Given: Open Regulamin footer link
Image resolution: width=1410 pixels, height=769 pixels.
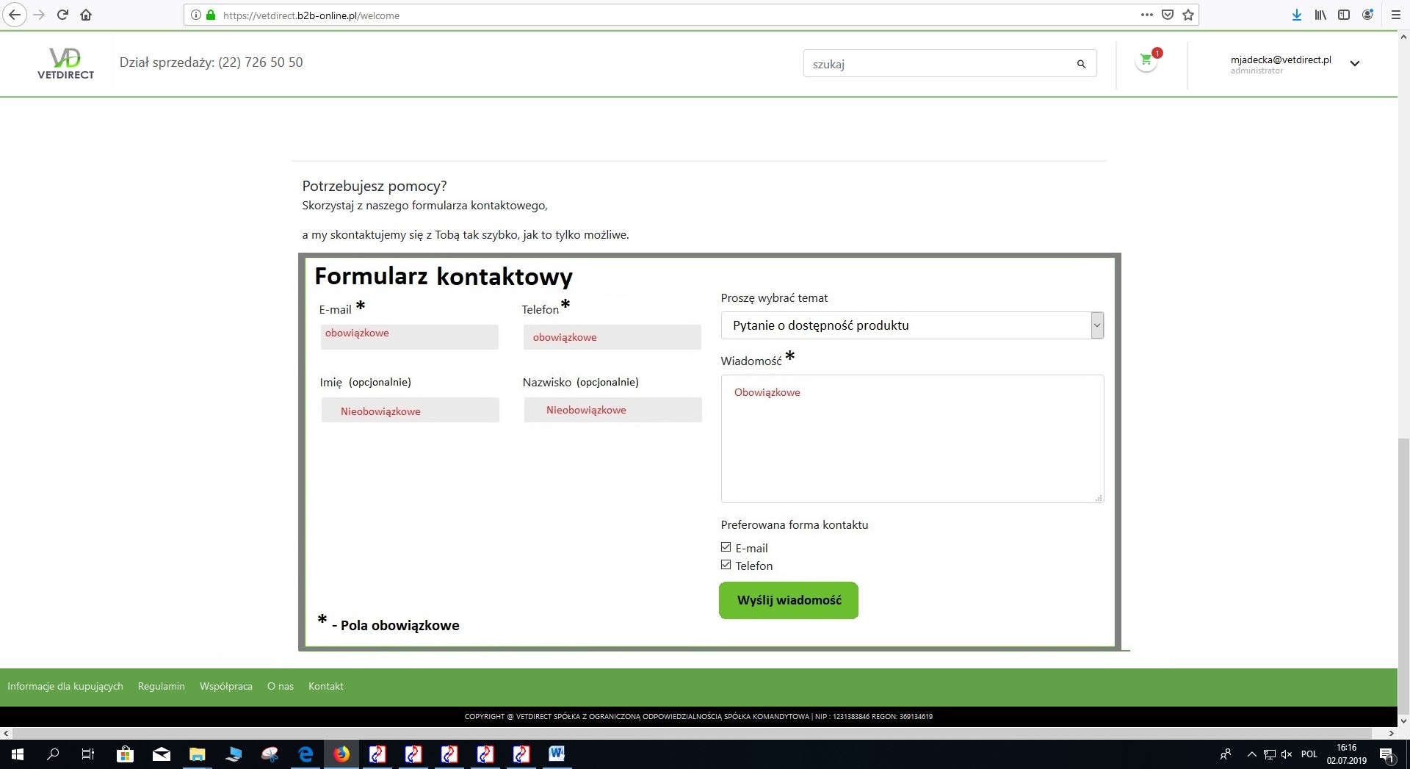Looking at the screenshot, I should [161, 686].
